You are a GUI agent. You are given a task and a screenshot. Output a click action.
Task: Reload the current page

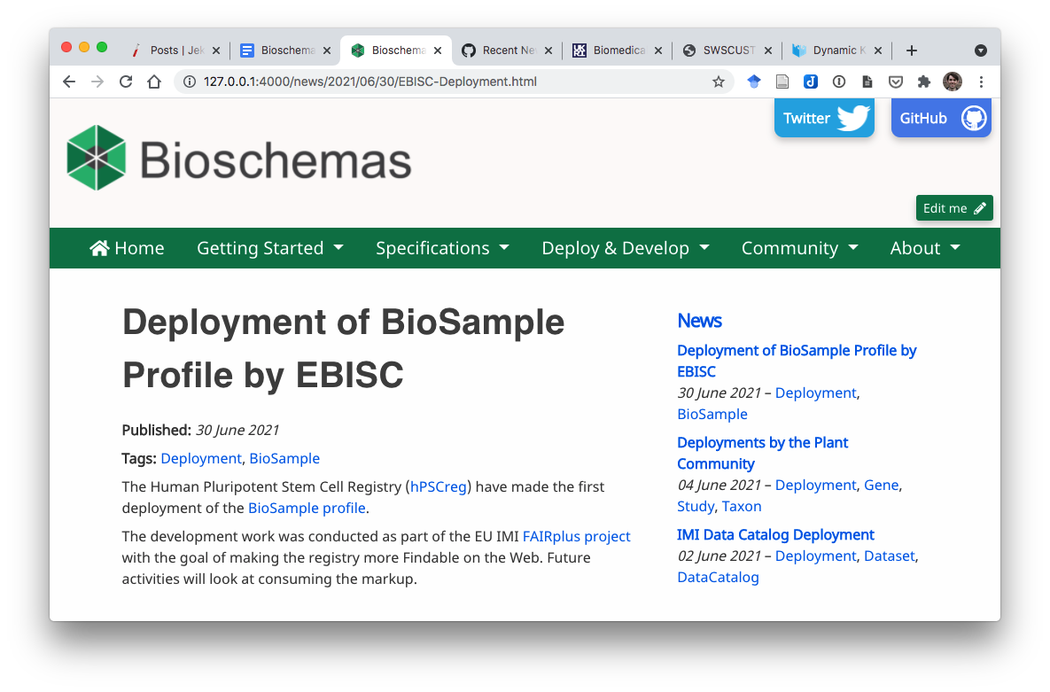tap(126, 82)
